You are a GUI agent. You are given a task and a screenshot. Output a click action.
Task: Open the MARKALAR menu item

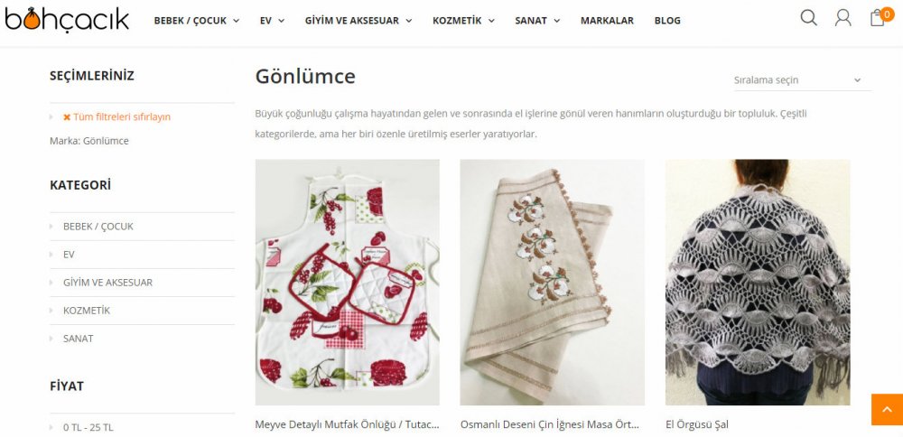click(x=607, y=21)
